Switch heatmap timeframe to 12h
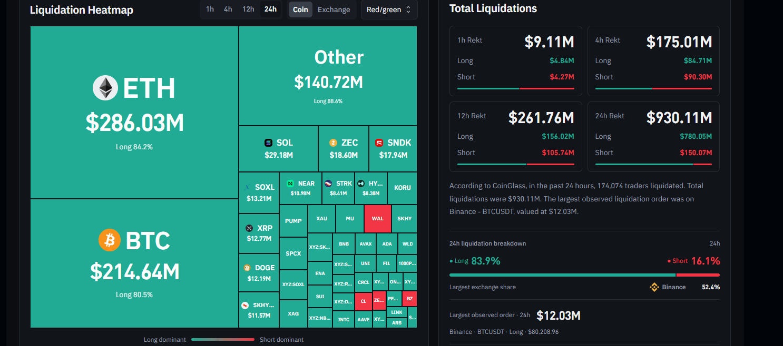The height and width of the screenshot is (346, 783). click(x=248, y=9)
